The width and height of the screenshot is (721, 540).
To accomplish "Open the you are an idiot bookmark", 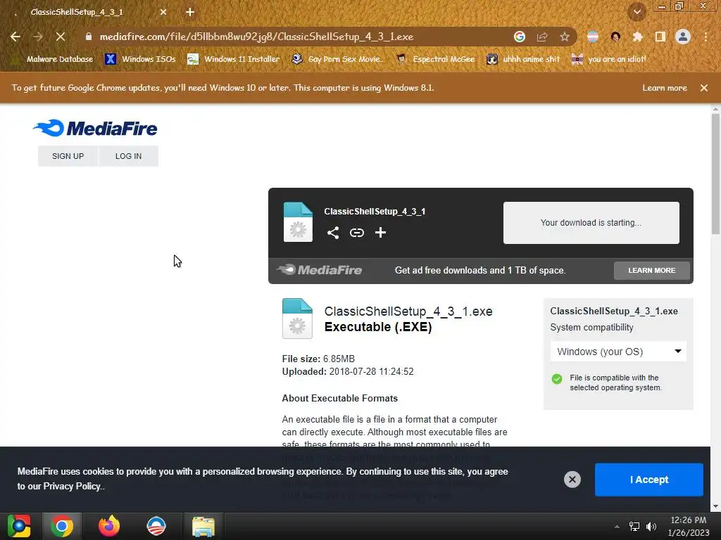I will click(608, 59).
